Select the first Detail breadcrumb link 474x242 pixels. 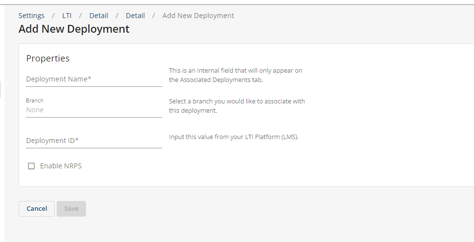pyautogui.click(x=99, y=16)
